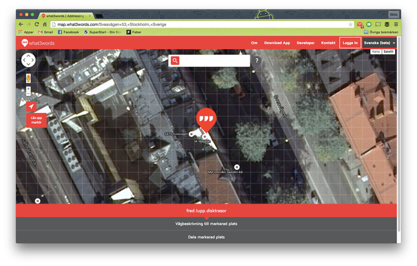Open the help question mark icon
The height and width of the screenshot is (266, 417).
[256, 60]
